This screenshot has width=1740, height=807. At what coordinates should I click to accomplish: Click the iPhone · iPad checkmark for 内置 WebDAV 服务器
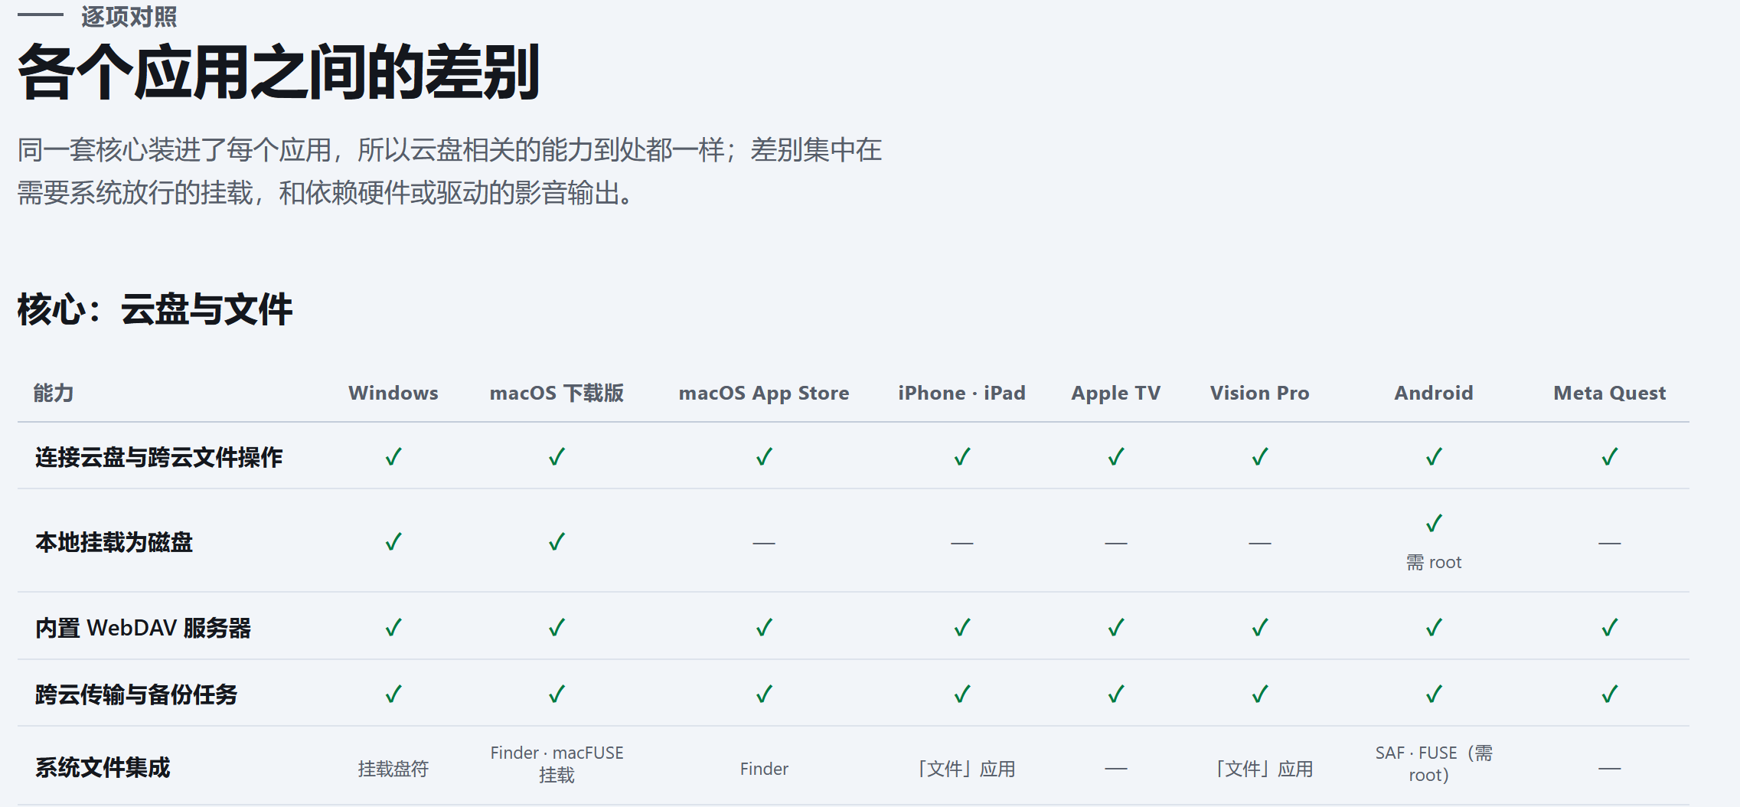tap(962, 628)
